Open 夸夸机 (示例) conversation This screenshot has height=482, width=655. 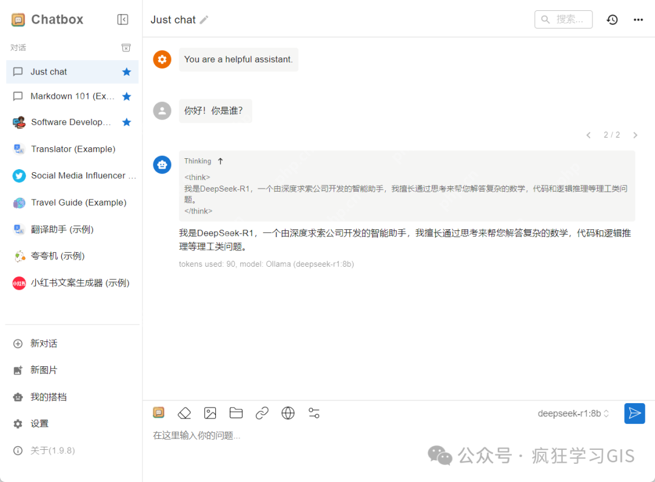click(72, 256)
